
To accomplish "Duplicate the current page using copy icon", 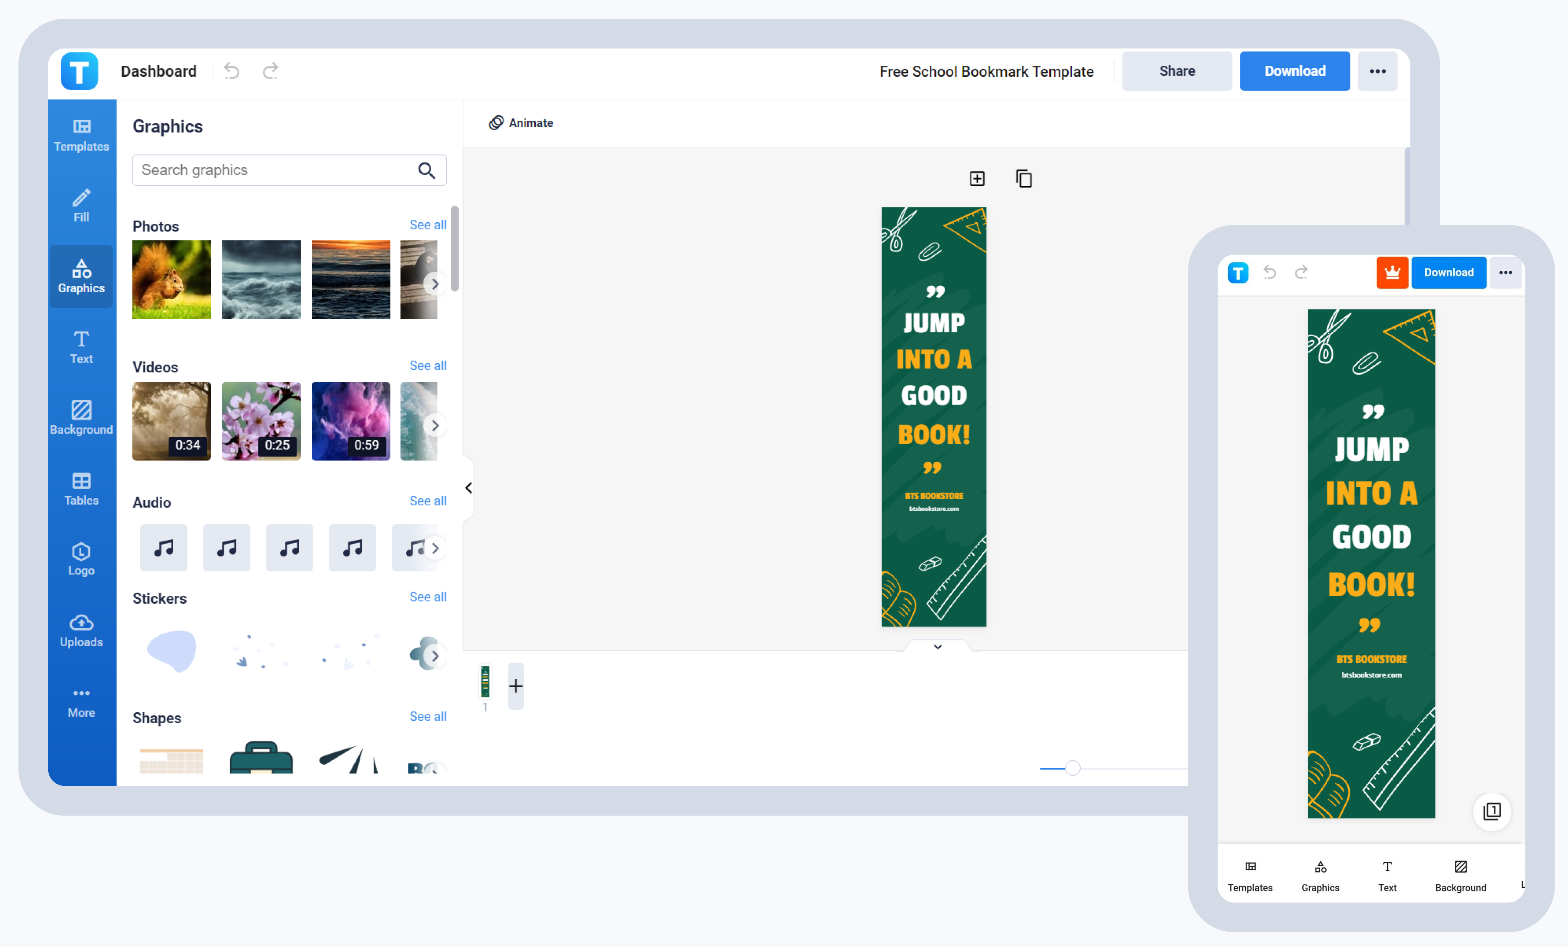I will (x=1024, y=179).
